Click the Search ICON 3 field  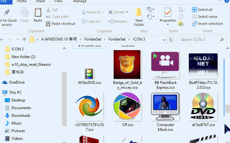point(202,40)
